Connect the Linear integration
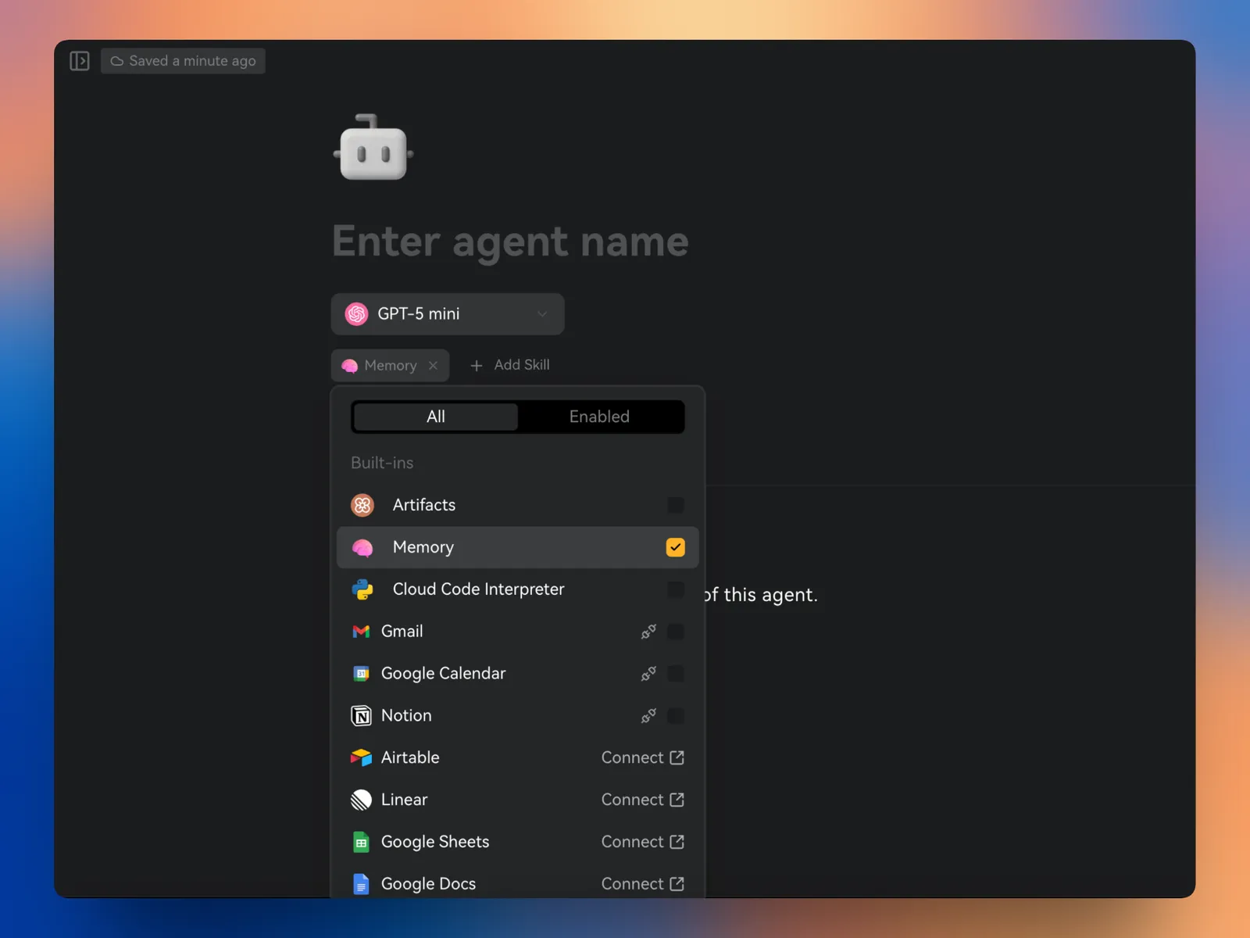The width and height of the screenshot is (1250, 938). pos(643,800)
